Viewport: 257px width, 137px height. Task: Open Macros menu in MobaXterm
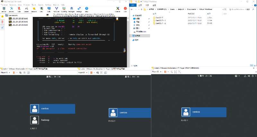coord(56,5)
